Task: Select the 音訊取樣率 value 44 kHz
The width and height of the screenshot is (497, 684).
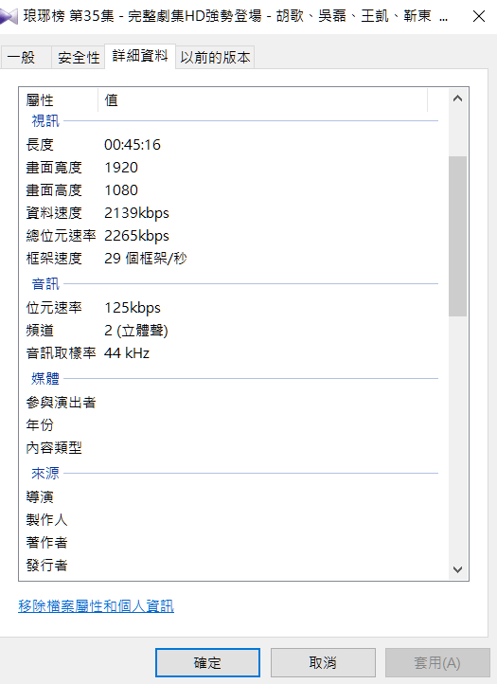Action: (127, 353)
